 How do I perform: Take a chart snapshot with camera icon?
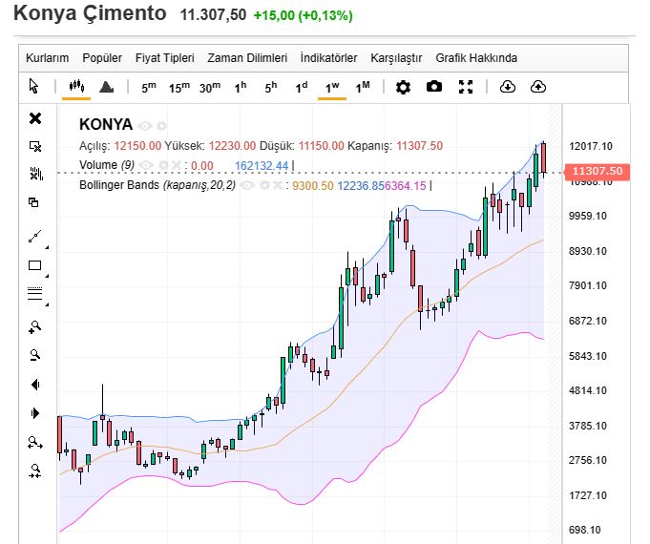tap(434, 87)
